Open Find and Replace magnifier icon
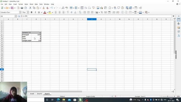This screenshot has height=102, width=181. 63,8
